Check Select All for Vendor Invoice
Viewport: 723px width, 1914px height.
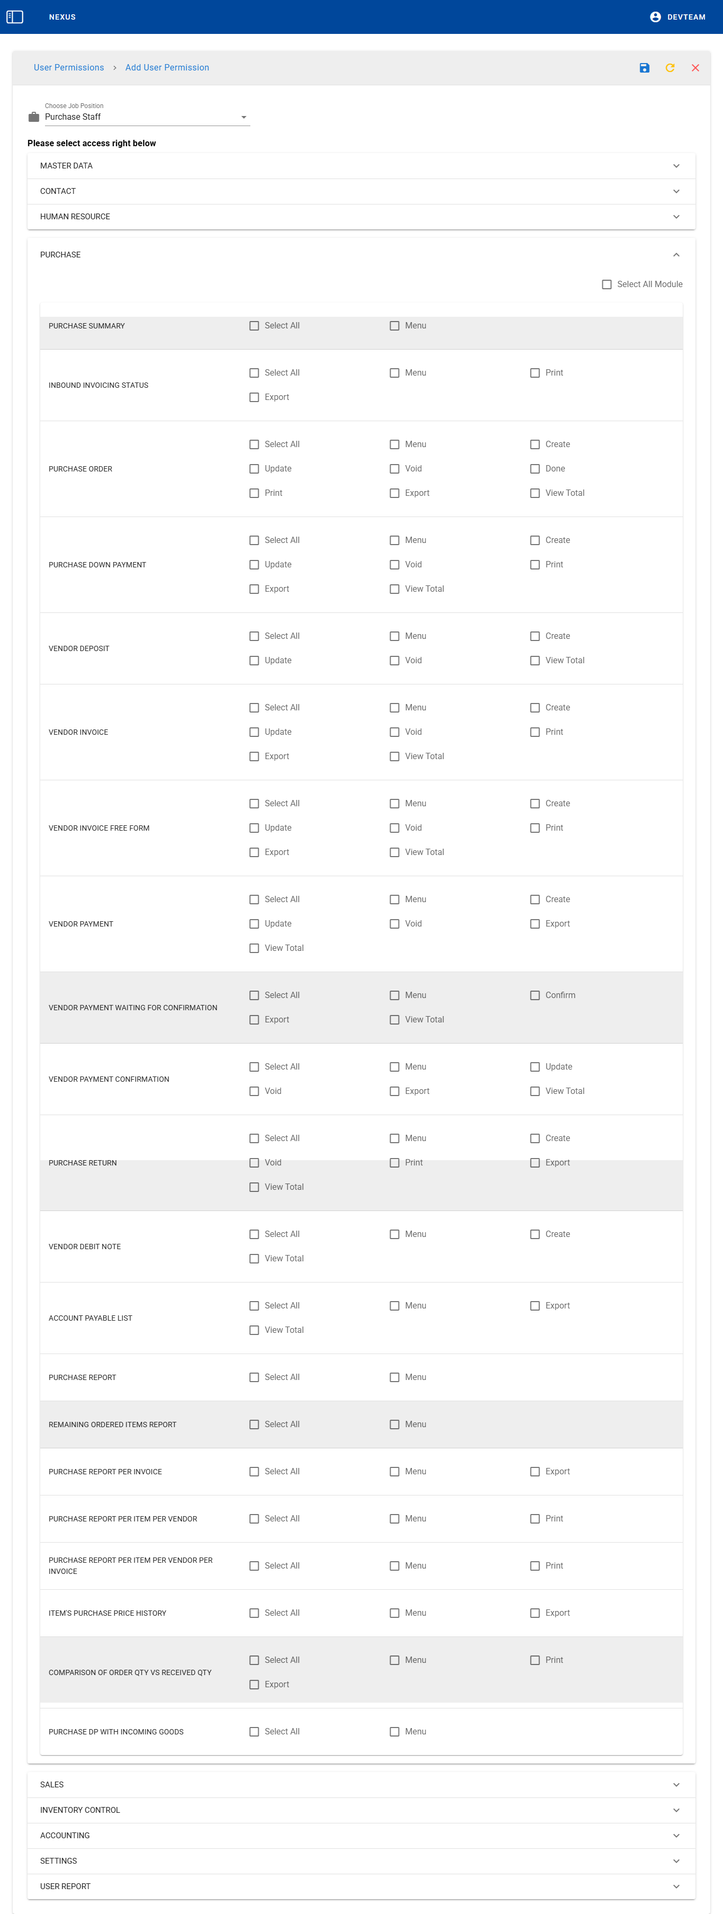pyautogui.click(x=254, y=707)
